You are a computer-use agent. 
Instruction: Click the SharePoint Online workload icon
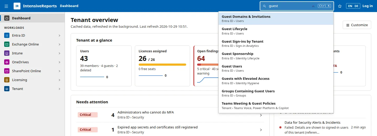pyautogui.click(x=7, y=71)
